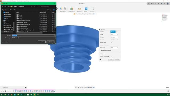Open the Display Settings icon

coord(88,87)
